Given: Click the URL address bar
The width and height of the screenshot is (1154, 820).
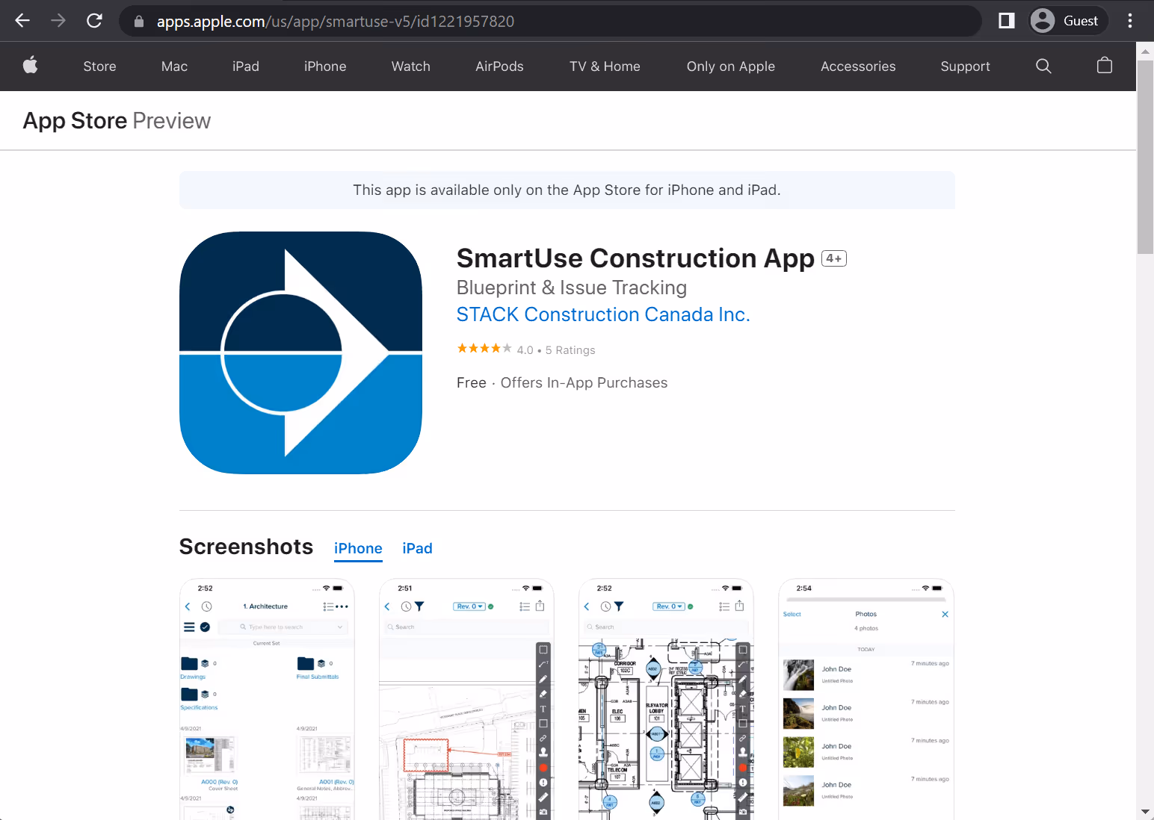Looking at the screenshot, I should [x=549, y=21].
